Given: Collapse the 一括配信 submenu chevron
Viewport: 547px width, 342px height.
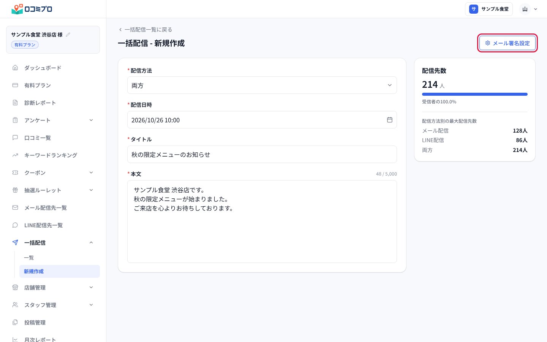Looking at the screenshot, I should tap(91, 242).
